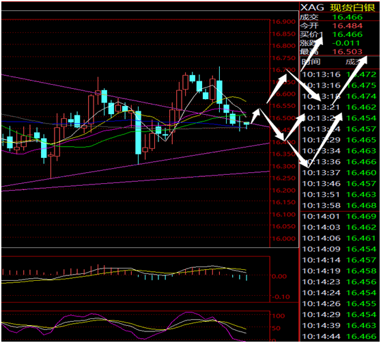Image resolution: width=381 pixels, height=343 pixels.
Task: Click the tick price 16.468
Action: pyautogui.click(x=361, y=206)
